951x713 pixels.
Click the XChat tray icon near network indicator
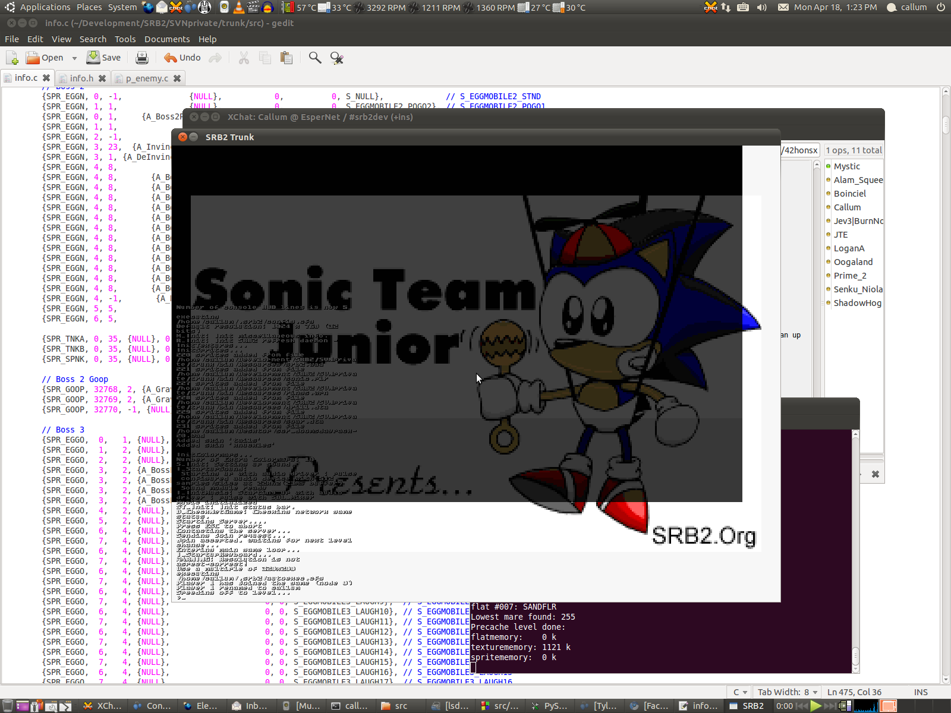pos(711,7)
